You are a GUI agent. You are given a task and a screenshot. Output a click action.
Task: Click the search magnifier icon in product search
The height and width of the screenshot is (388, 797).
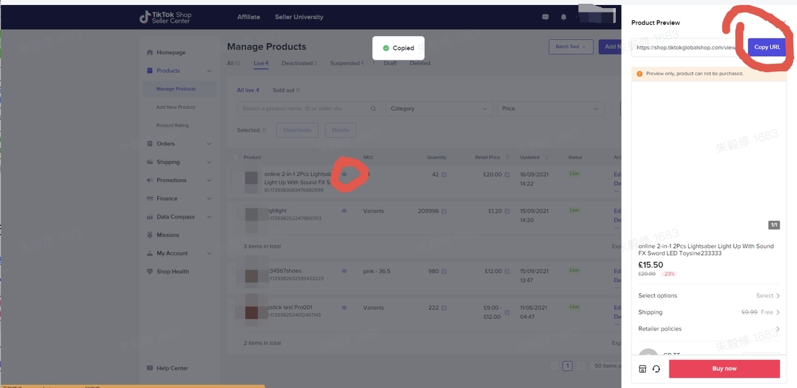point(374,108)
